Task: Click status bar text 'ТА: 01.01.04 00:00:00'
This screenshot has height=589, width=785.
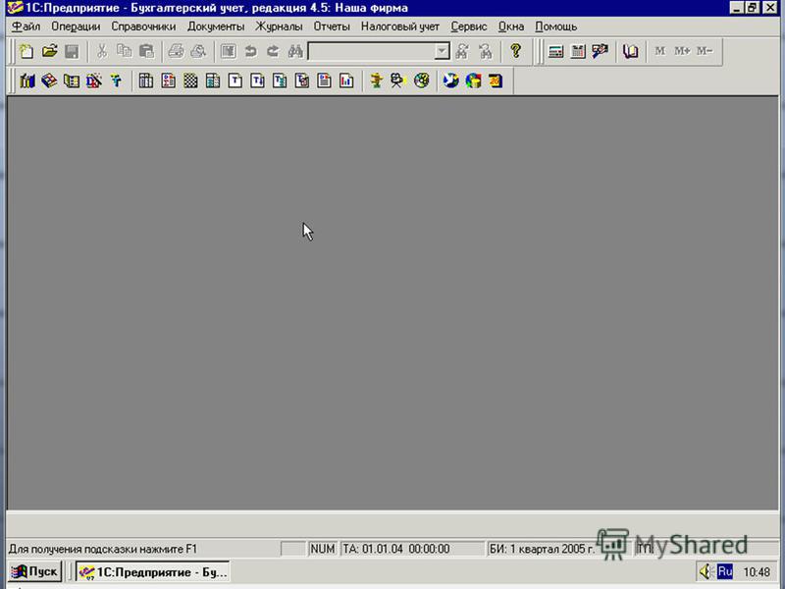Action: pyautogui.click(x=396, y=549)
